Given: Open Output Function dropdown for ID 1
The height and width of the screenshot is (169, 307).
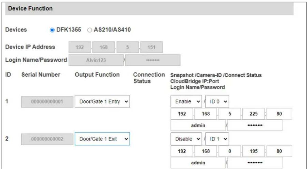Looking at the screenshot, I should 102,102.
